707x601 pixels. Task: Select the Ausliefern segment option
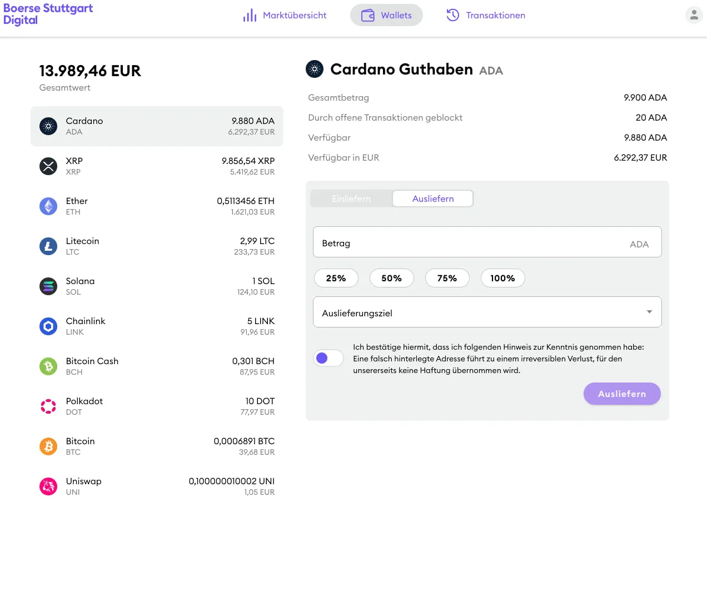coord(432,198)
